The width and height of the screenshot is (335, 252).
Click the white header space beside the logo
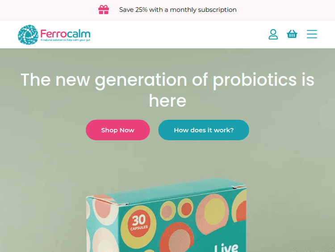click(179, 34)
